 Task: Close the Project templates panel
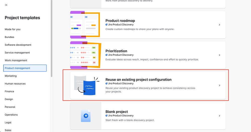point(6,5)
